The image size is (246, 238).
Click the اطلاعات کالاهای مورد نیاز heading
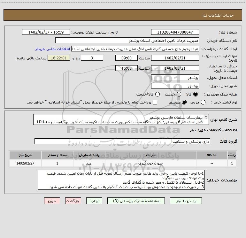pos(213,130)
